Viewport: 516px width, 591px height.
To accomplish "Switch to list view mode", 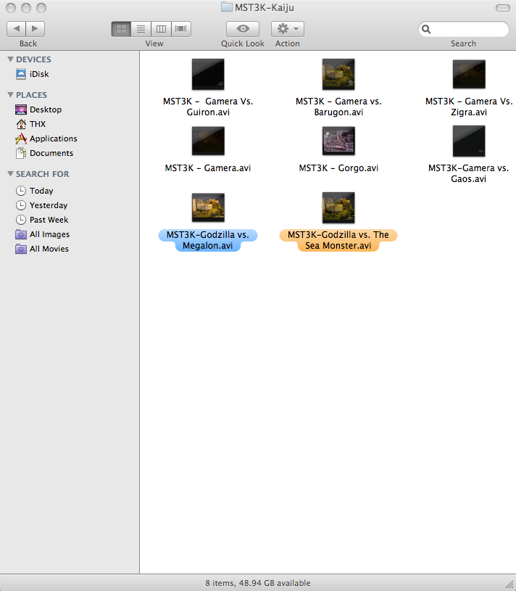I will coord(141,29).
